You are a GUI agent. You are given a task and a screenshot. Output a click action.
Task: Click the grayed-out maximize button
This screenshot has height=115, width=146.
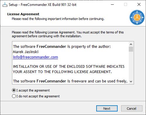(126, 4)
